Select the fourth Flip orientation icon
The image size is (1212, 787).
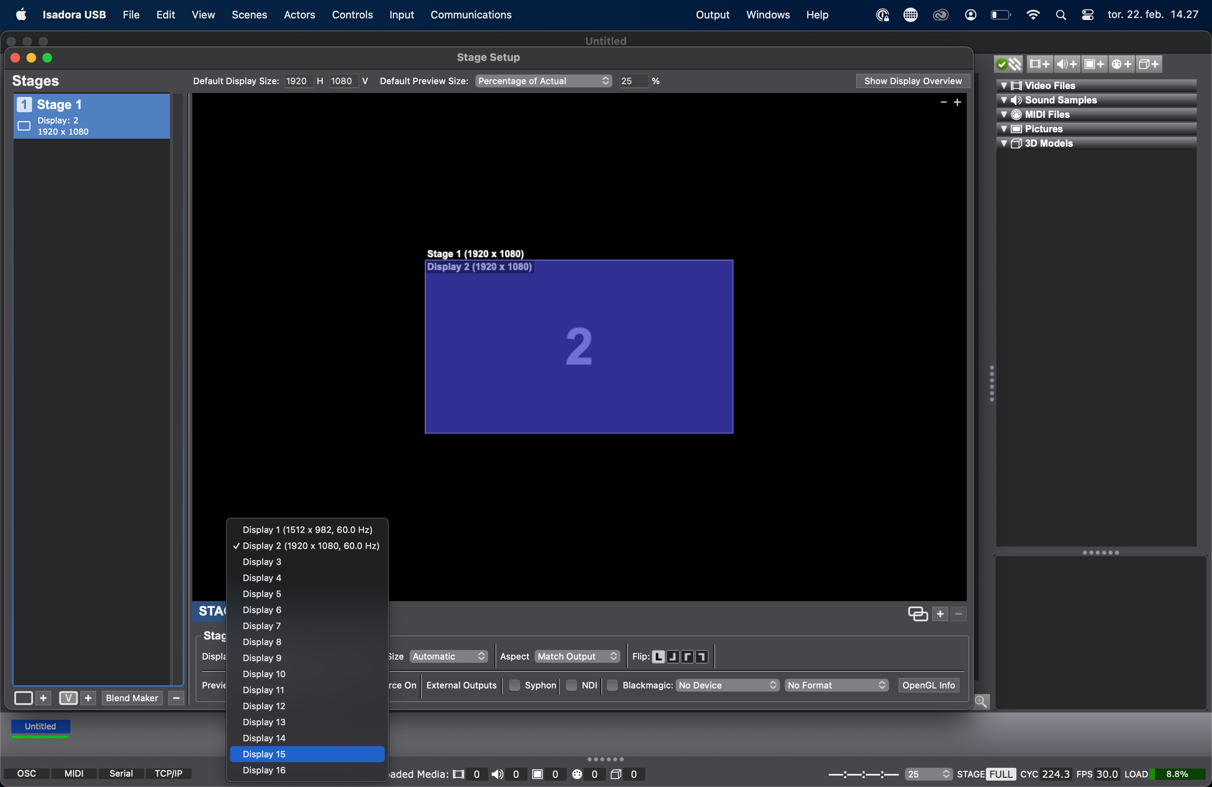click(x=701, y=657)
